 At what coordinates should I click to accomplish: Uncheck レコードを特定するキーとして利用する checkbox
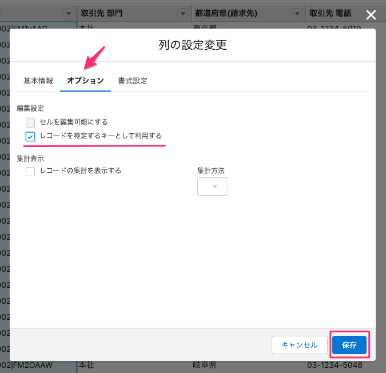click(30, 136)
